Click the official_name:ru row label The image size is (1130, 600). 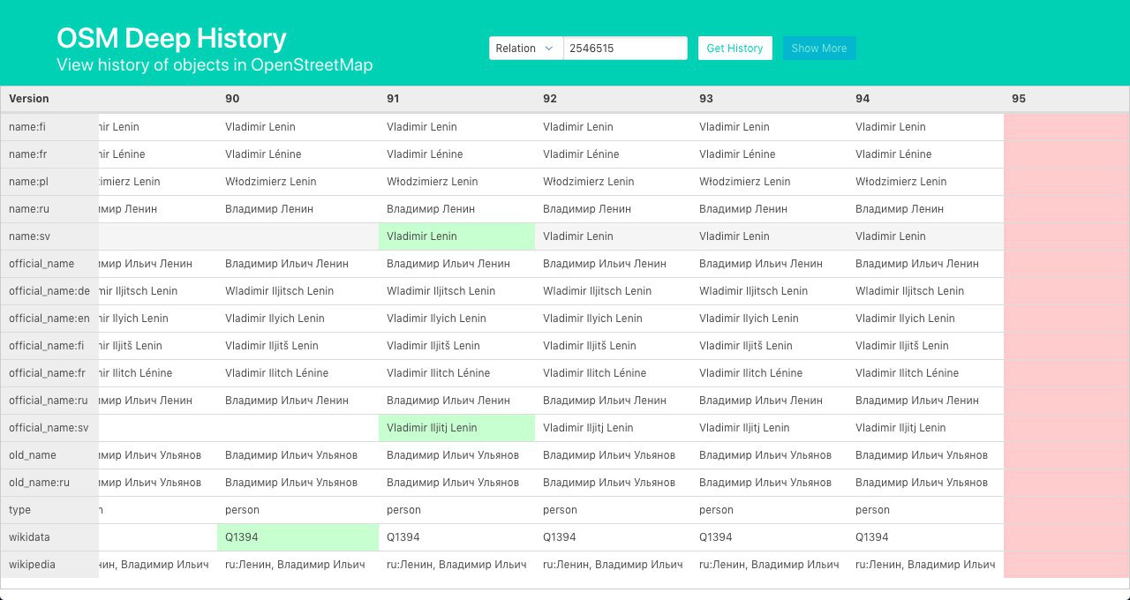coord(49,401)
